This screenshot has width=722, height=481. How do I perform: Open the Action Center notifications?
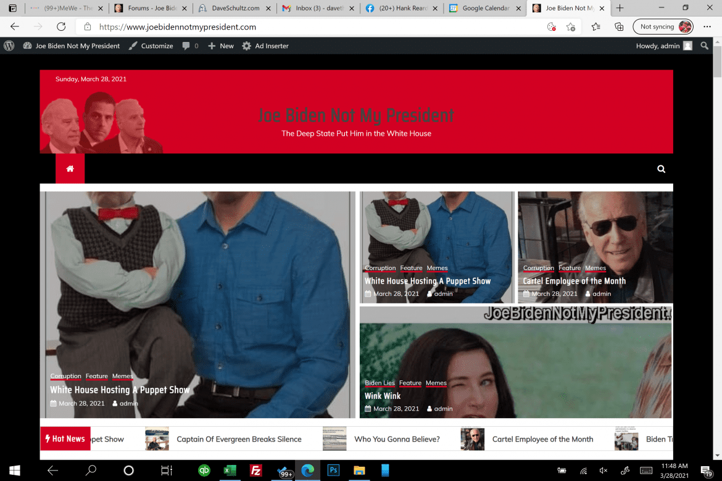tap(707, 471)
